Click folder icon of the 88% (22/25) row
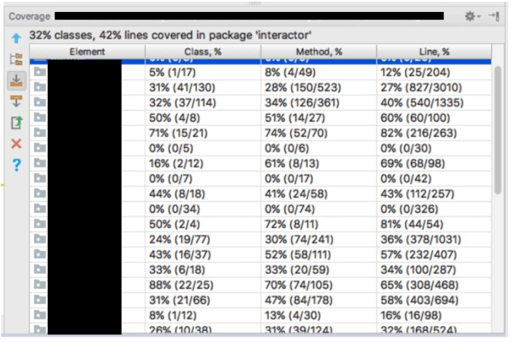This screenshot has width=513, height=342. [x=40, y=285]
